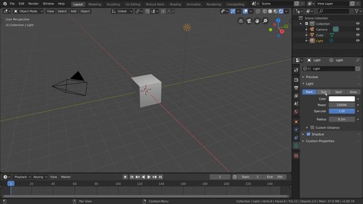Switch to Rendered viewport shading

point(281,11)
